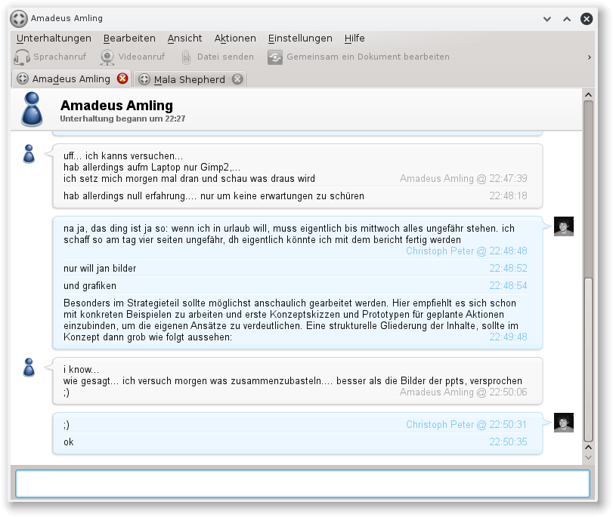613x517 pixels.
Task: Minimize the chat window
Action: point(547,19)
